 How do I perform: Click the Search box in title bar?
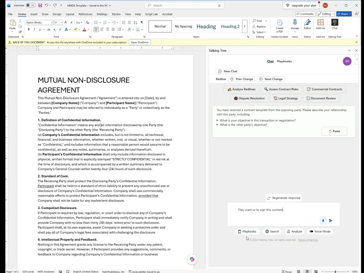(x=184, y=5)
